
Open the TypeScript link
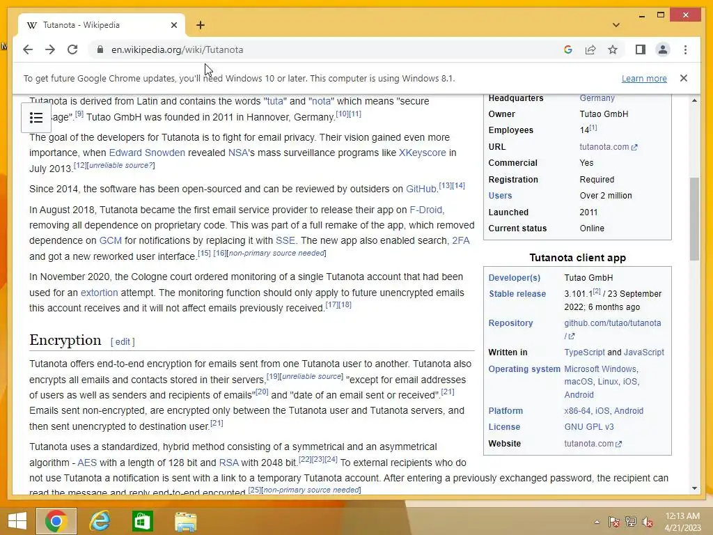coord(584,352)
